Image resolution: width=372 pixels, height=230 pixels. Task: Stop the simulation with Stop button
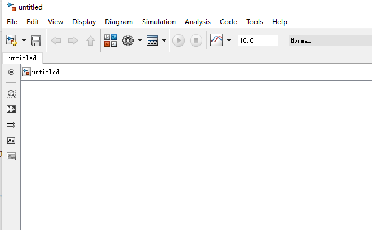(x=196, y=40)
